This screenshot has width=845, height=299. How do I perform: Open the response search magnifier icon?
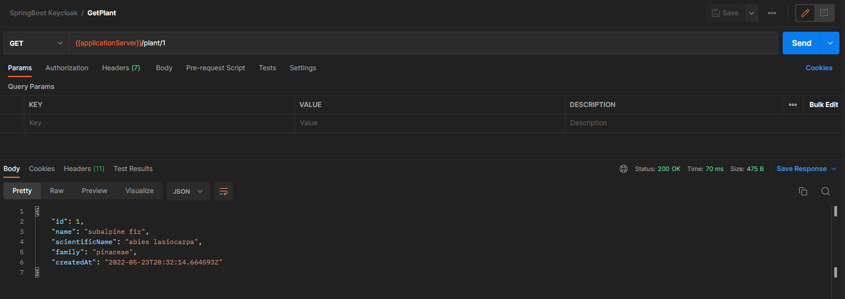pyautogui.click(x=825, y=191)
